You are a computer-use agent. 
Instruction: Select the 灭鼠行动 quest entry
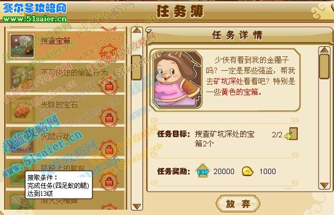(66, 142)
